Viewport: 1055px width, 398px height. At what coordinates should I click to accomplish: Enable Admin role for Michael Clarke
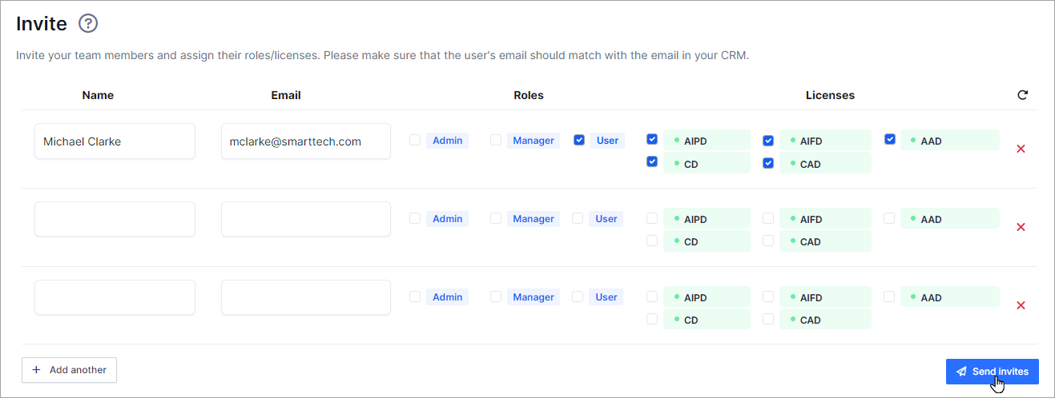[x=415, y=140]
